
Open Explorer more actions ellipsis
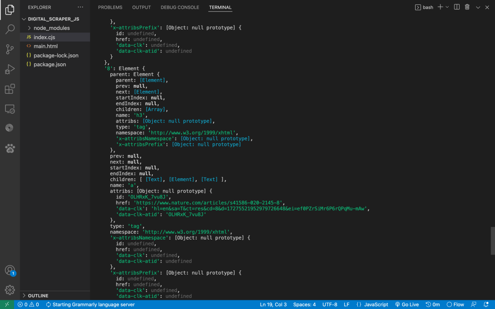81,7
